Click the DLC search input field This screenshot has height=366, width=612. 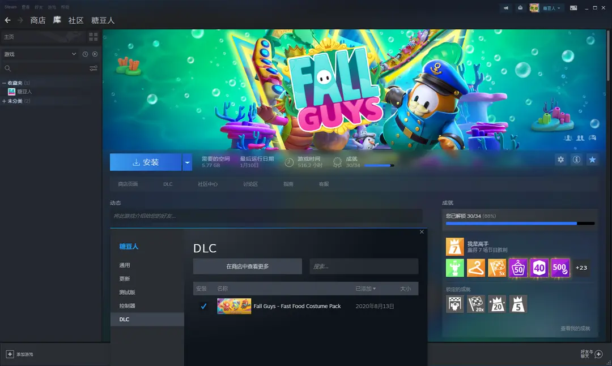(364, 266)
